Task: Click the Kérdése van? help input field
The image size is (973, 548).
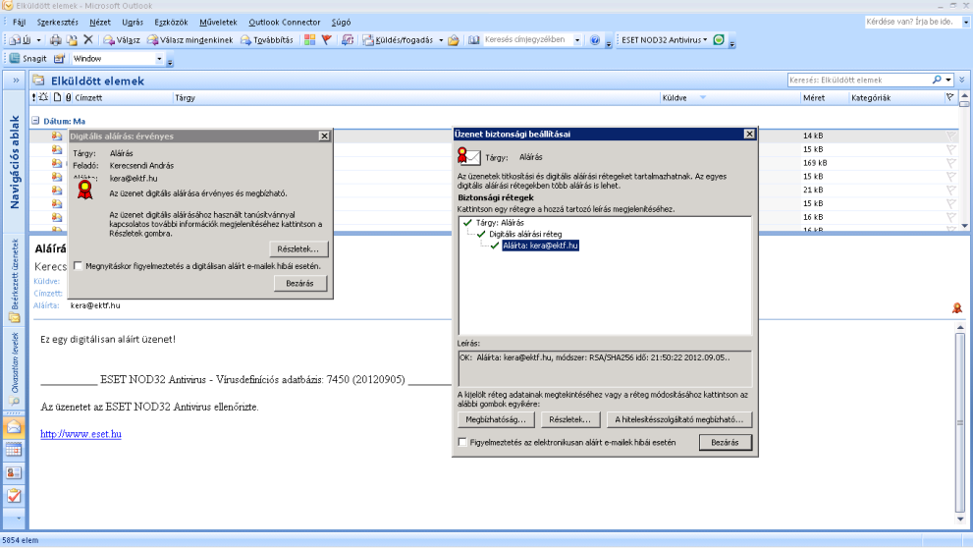Action: pos(912,22)
